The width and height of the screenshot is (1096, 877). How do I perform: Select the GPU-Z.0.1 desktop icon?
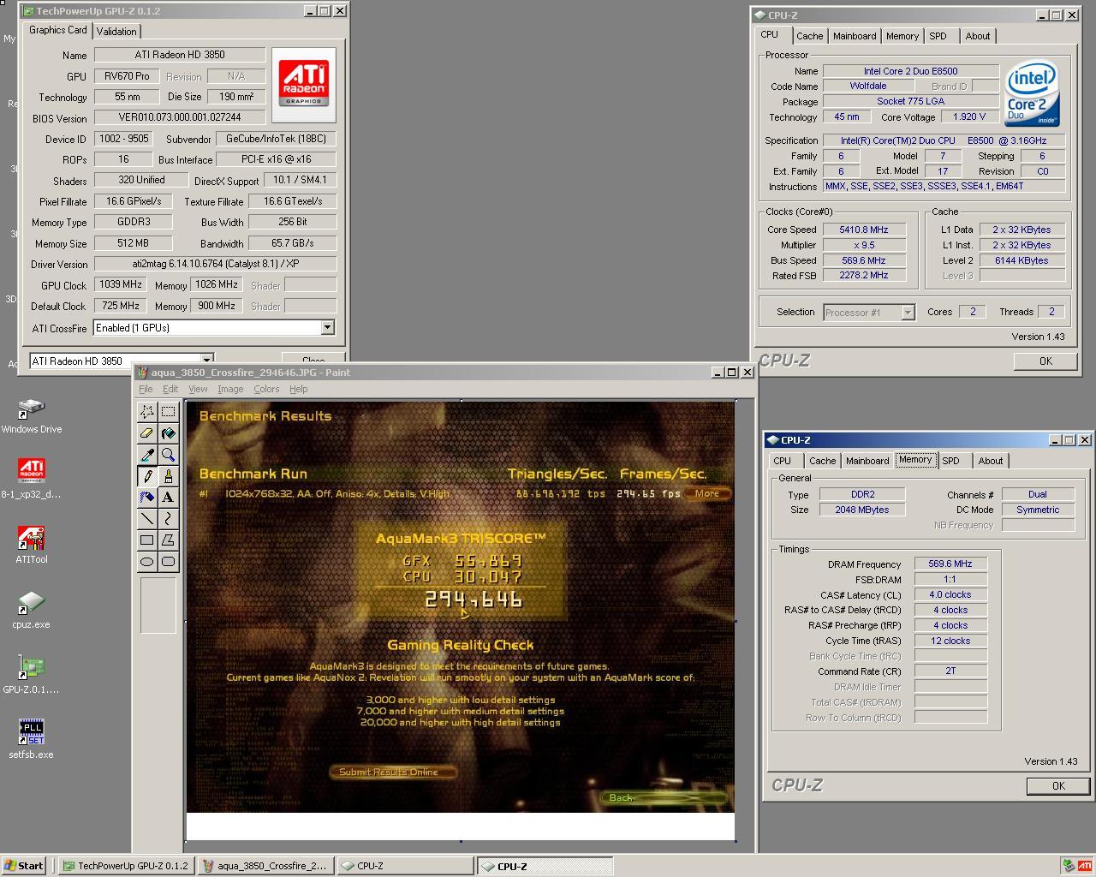click(x=32, y=675)
